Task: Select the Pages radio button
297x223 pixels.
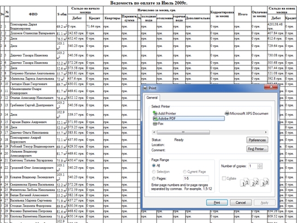Action: pos(154,178)
